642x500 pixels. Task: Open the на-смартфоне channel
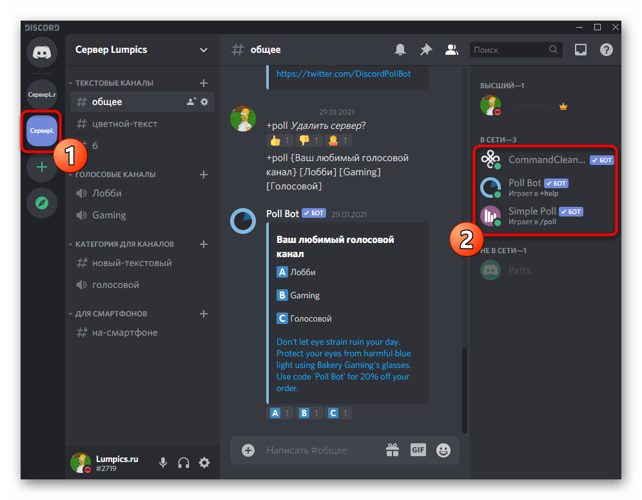[x=142, y=332]
